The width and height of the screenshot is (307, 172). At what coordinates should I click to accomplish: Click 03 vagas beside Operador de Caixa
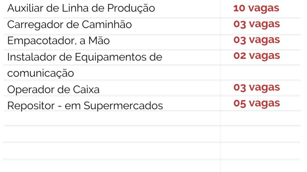[257, 88]
